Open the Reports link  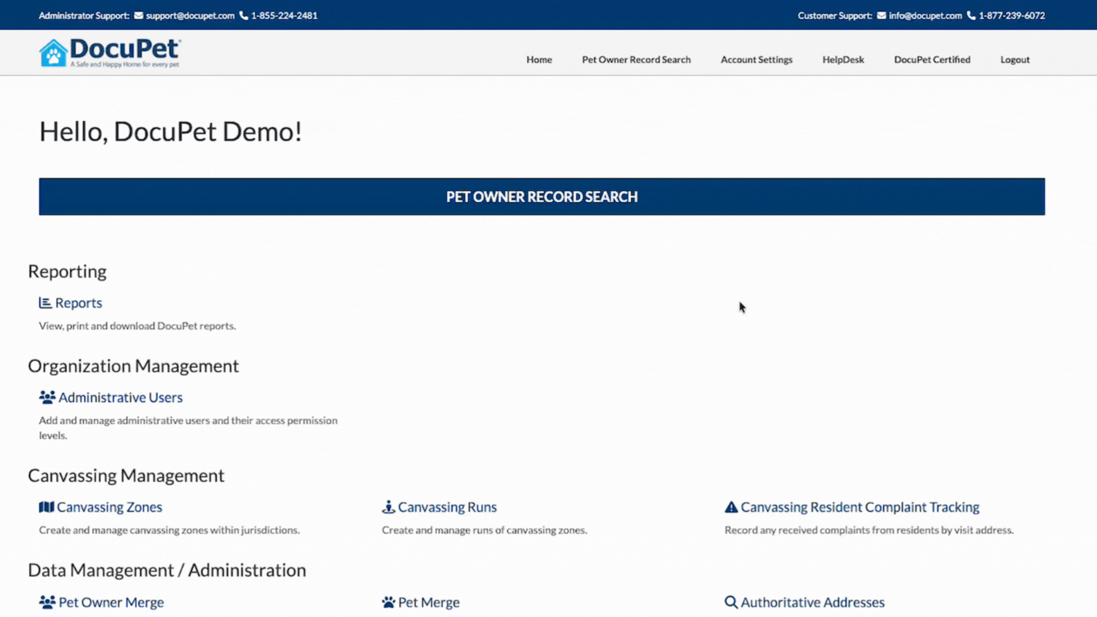coord(79,303)
